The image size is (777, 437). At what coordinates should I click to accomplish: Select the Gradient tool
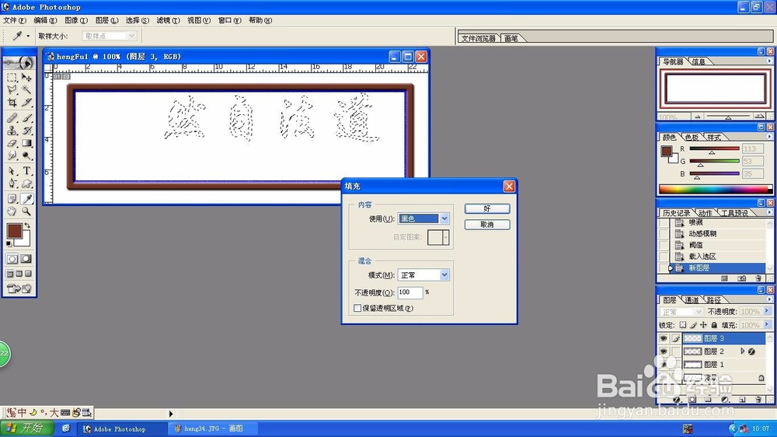[x=26, y=143]
